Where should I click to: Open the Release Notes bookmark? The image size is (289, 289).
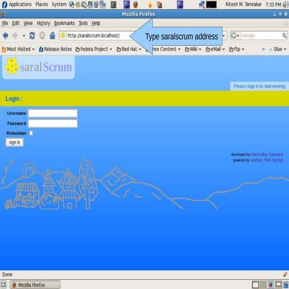click(x=55, y=49)
